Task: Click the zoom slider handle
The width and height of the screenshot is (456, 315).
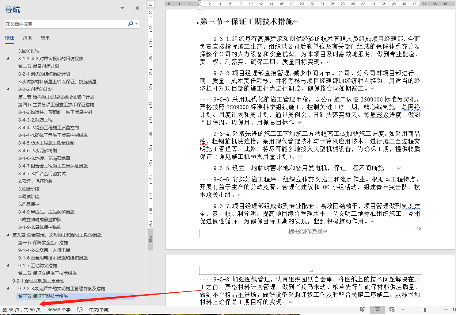Action: 425,310
